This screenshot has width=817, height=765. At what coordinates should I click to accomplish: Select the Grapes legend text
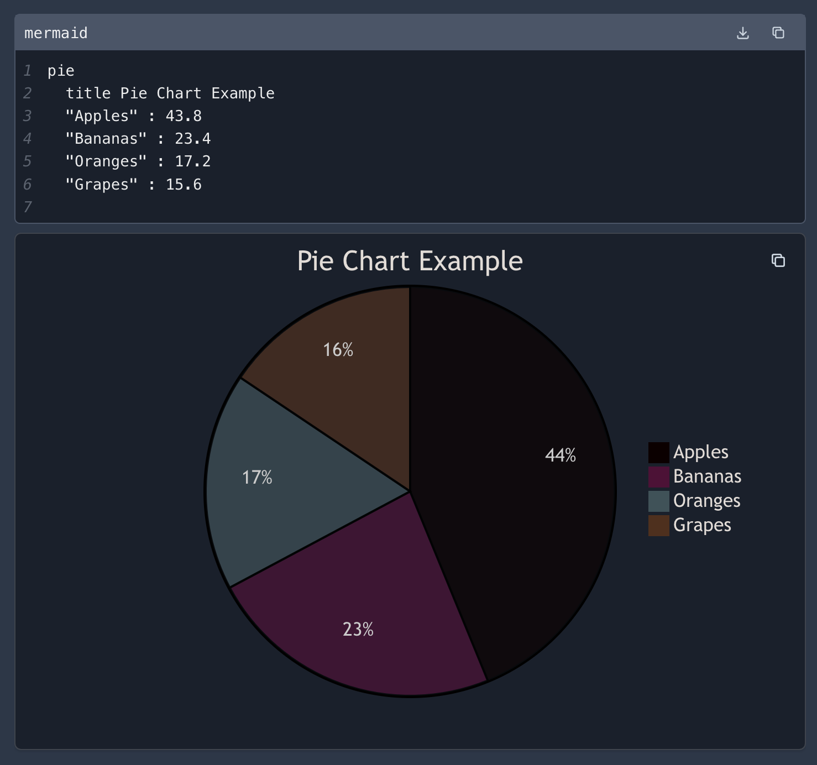702,525
